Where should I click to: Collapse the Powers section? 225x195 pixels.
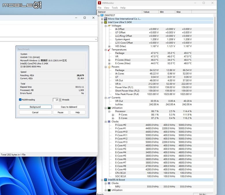106,67
